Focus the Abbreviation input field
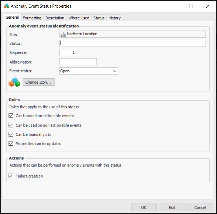This screenshot has width=217, height=214. pos(78,62)
